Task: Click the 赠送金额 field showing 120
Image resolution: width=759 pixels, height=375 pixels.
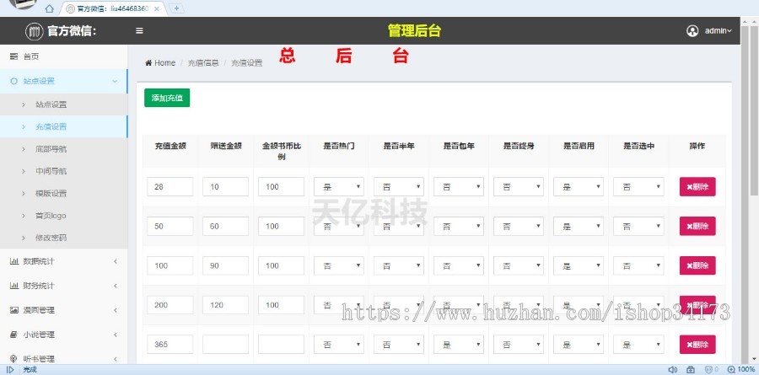Action: click(225, 305)
